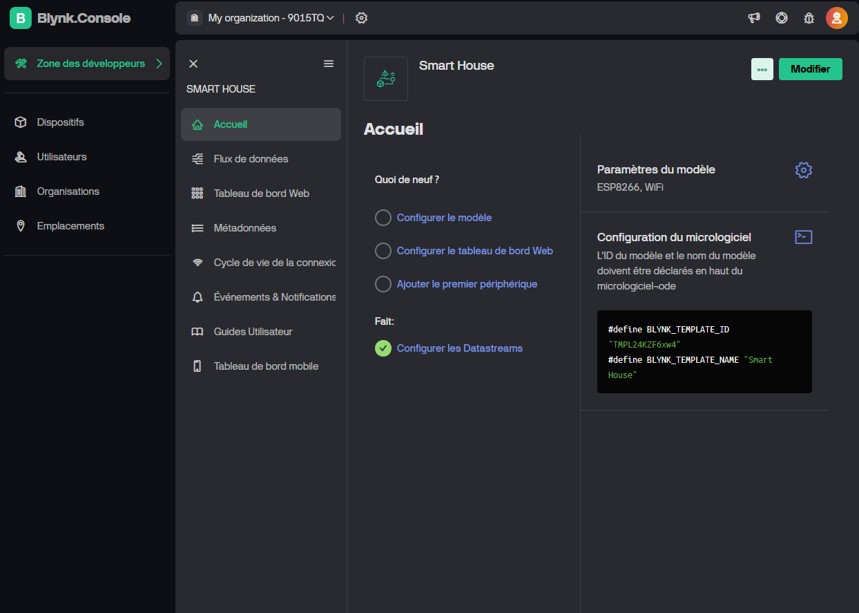Screen dimensions: 859x613
Task: Click the Configuration du micrologiciel heading
Action: pos(674,237)
